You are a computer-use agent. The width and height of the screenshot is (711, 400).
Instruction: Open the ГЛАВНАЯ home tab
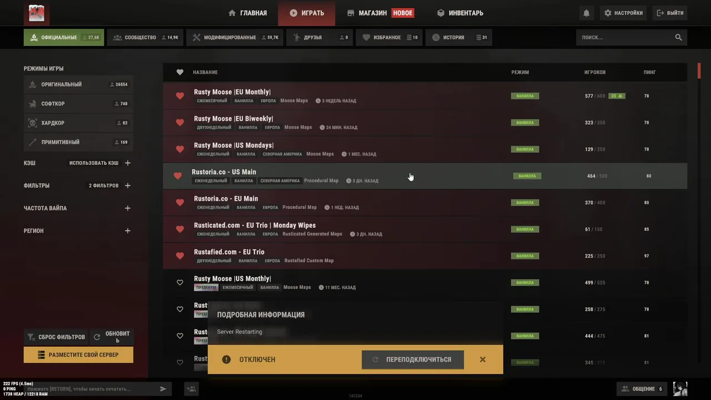pos(248,13)
